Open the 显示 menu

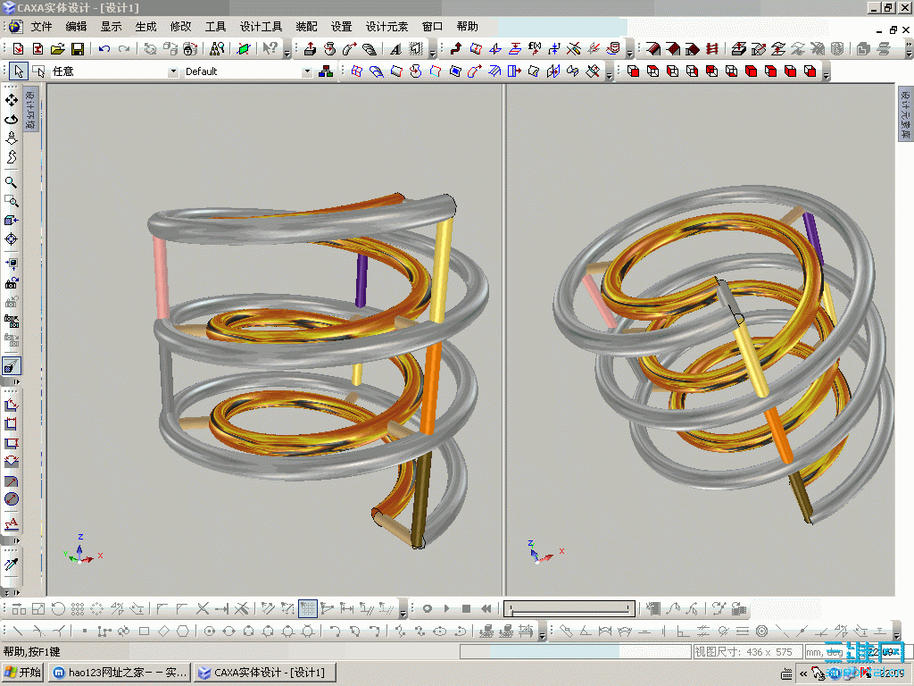(111, 26)
